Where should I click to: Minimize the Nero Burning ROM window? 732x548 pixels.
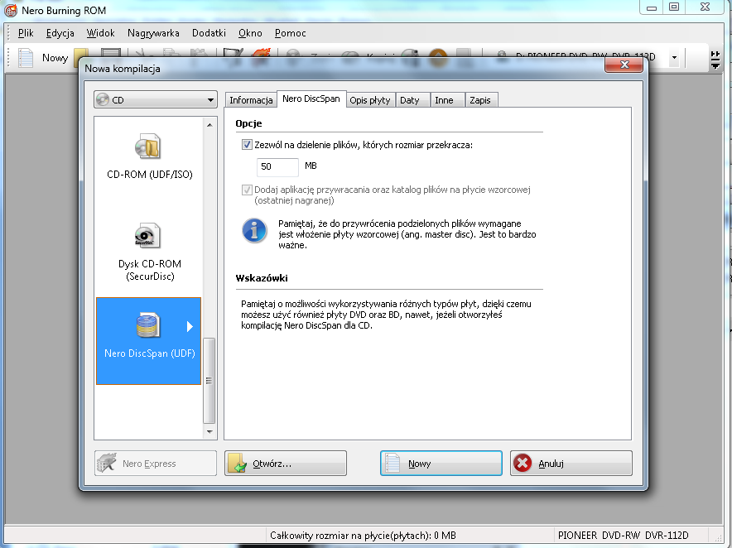click(x=652, y=7)
